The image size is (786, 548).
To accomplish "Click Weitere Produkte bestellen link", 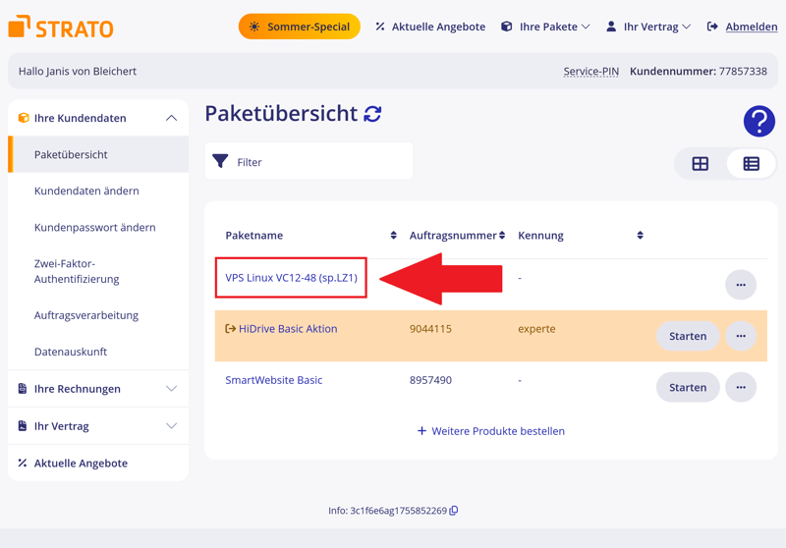I will click(x=491, y=431).
